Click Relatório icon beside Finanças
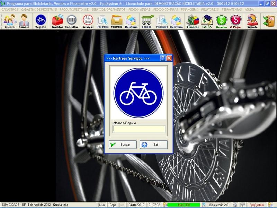Image resolution: width=277 pixels, height=208 pixels. (x=176, y=21)
